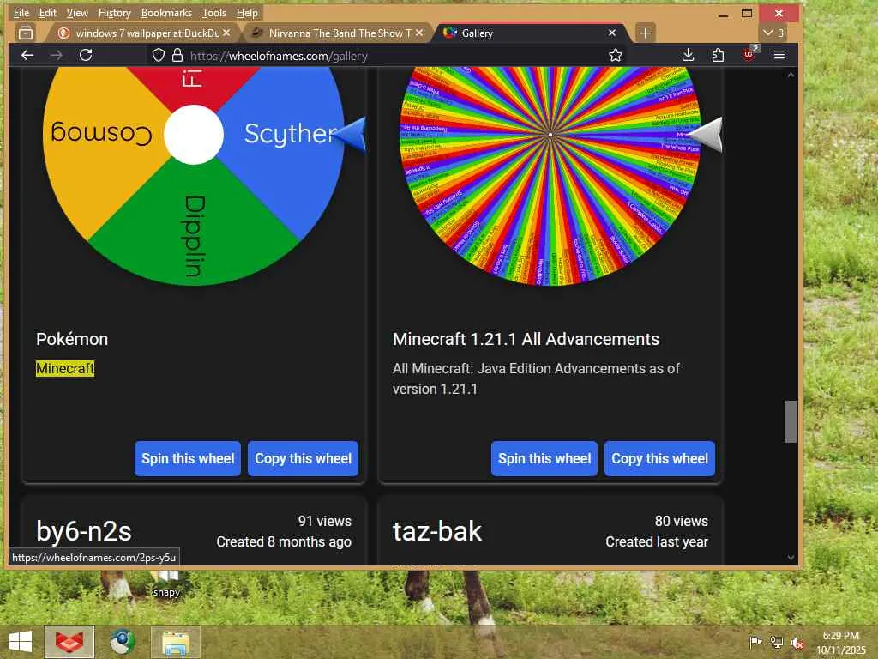
Task: Click Minecraft 1.21.1 All Advancements title
Action: pos(526,339)
